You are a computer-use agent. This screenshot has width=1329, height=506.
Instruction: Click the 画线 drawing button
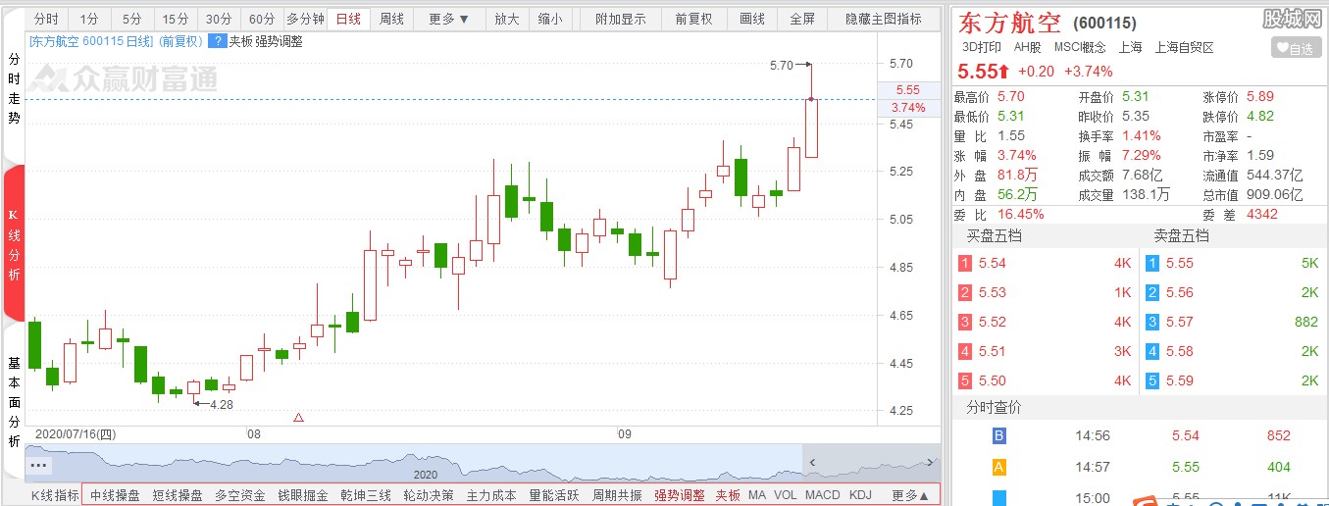752,19
